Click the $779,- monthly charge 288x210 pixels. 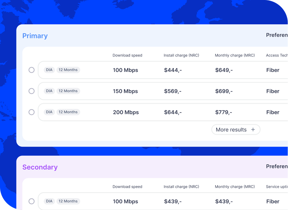coord(224,112)
